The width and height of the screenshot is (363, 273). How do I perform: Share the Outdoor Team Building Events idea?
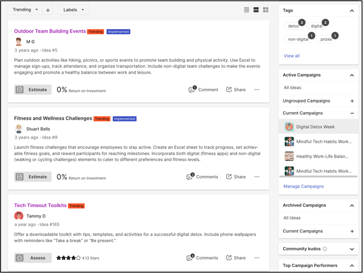236,89
